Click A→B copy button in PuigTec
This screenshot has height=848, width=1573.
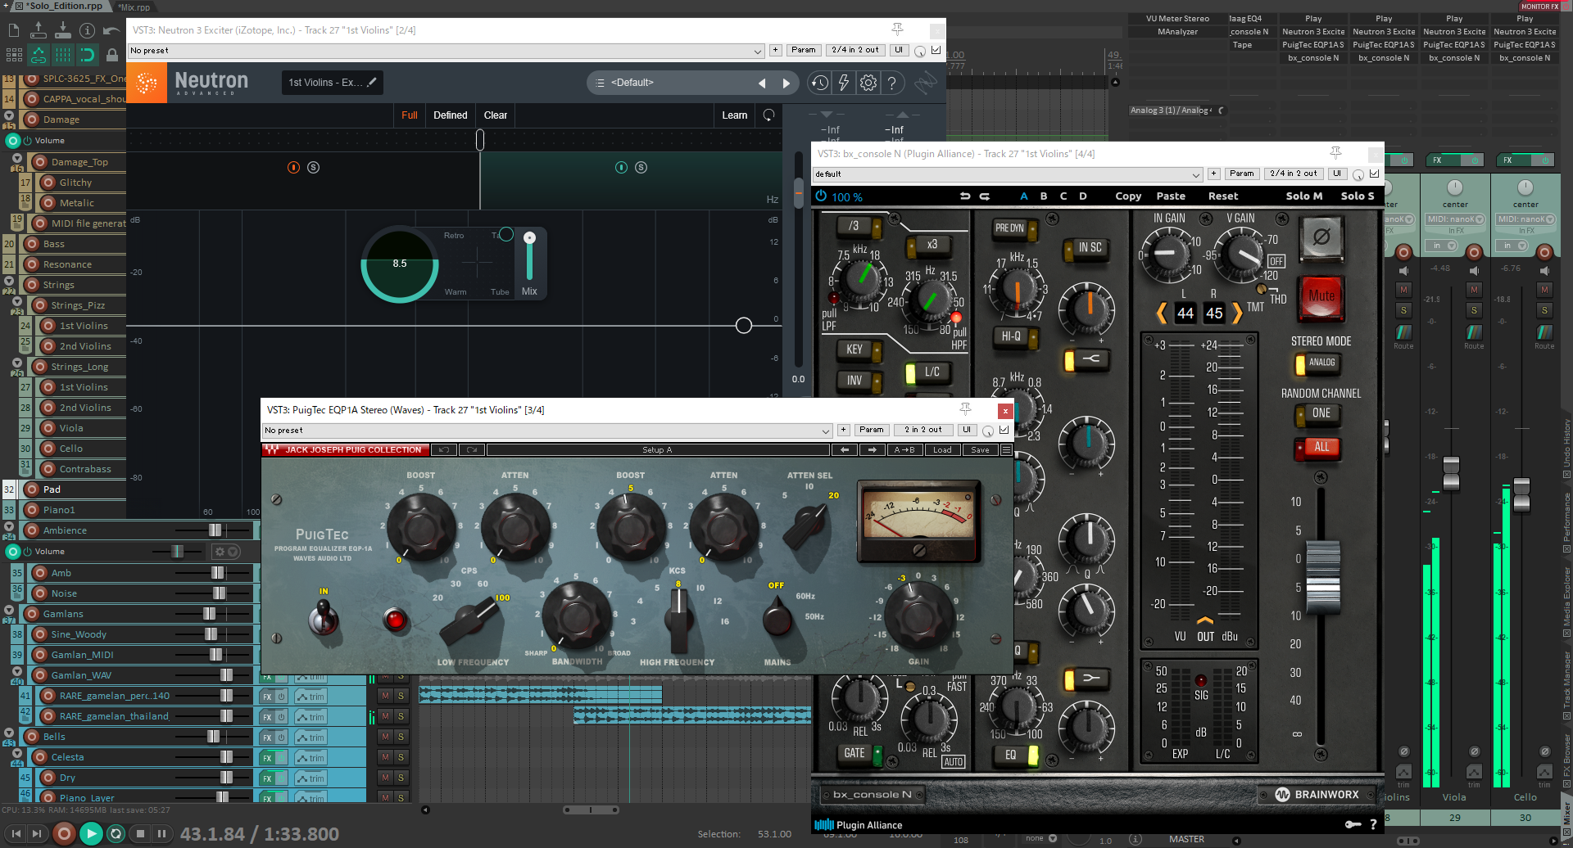(904, 450)
